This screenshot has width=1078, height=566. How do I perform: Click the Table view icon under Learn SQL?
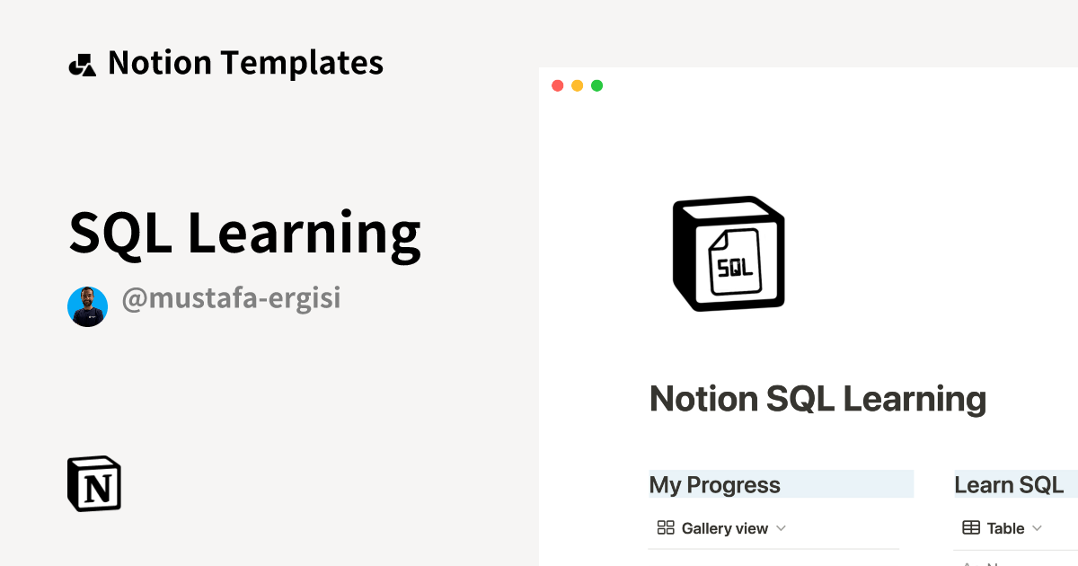click(x=971, y=528)
